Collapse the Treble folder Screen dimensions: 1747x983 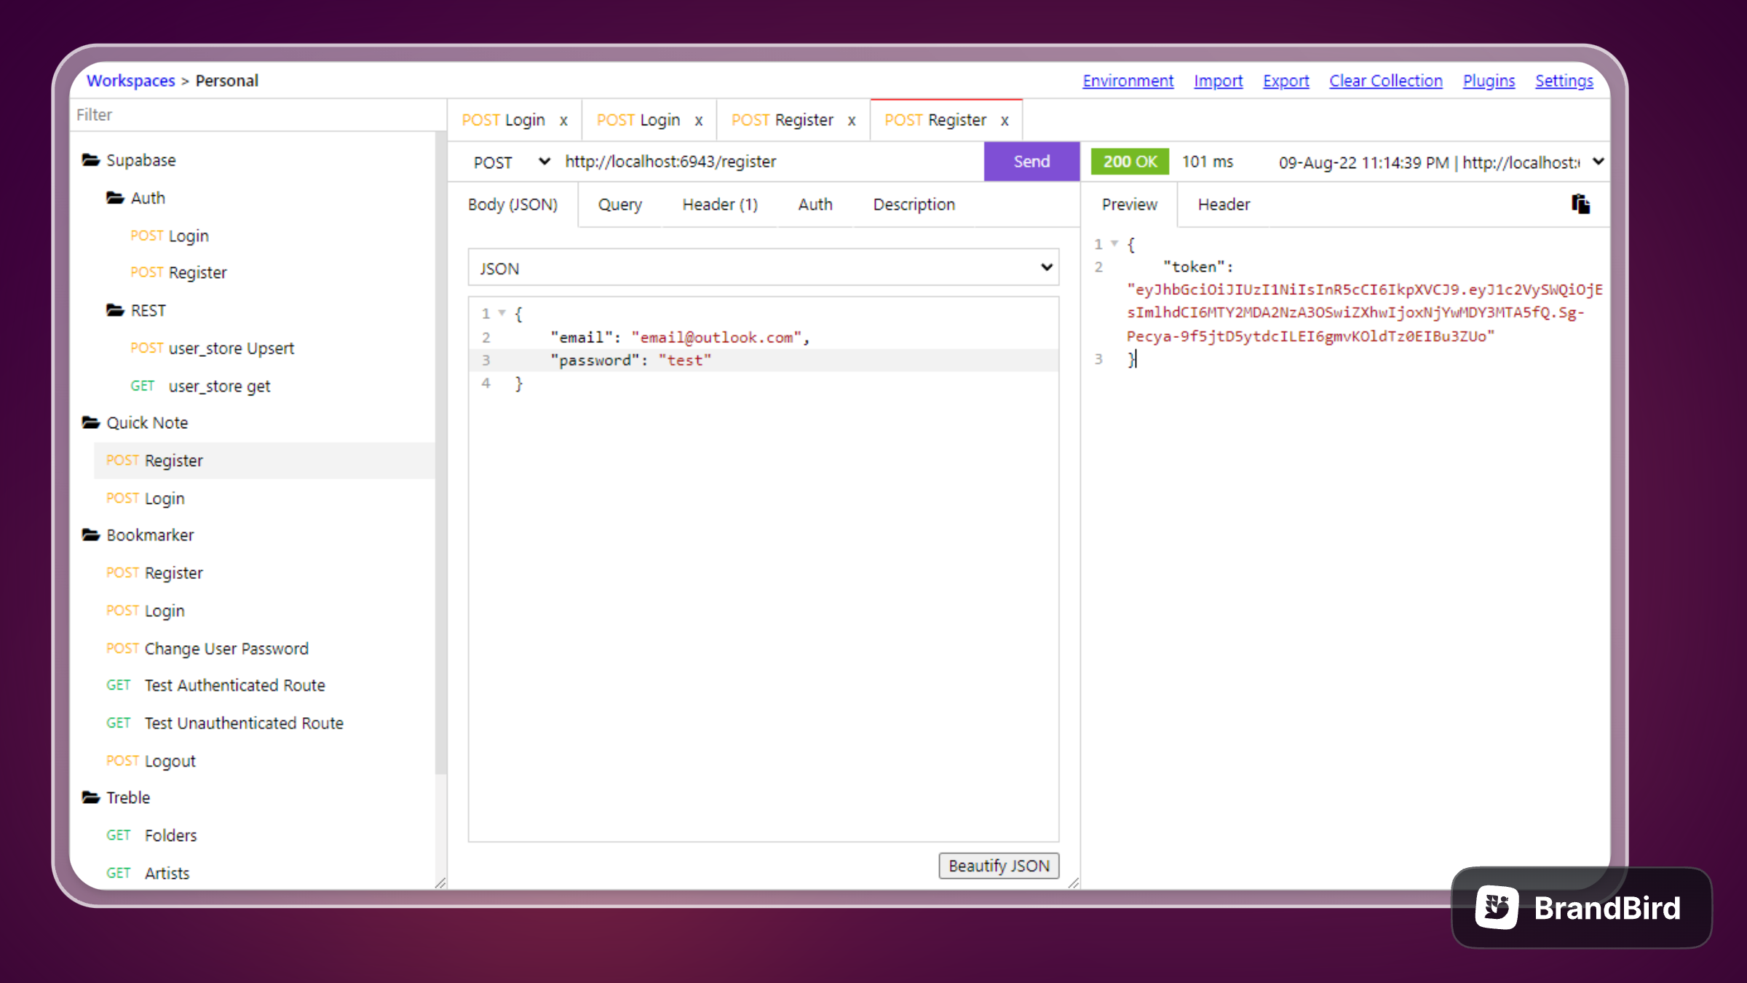tap(91, 798)
